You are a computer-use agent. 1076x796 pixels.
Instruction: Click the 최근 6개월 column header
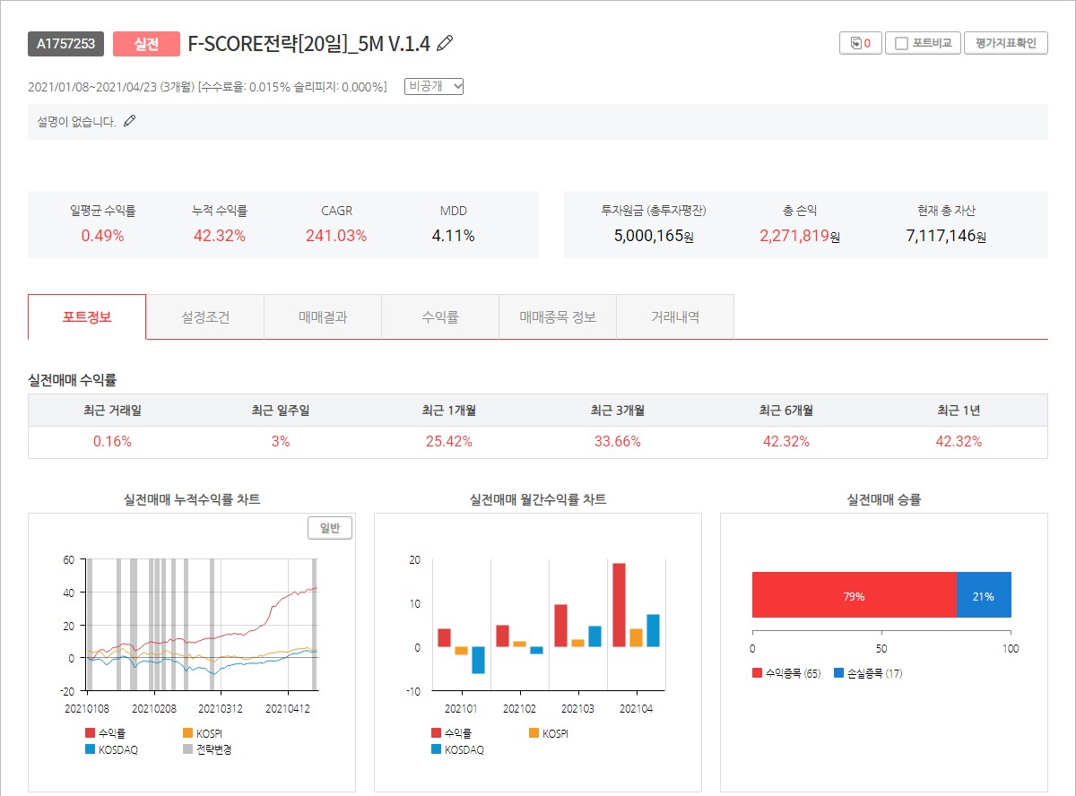[x=786, y=411]
